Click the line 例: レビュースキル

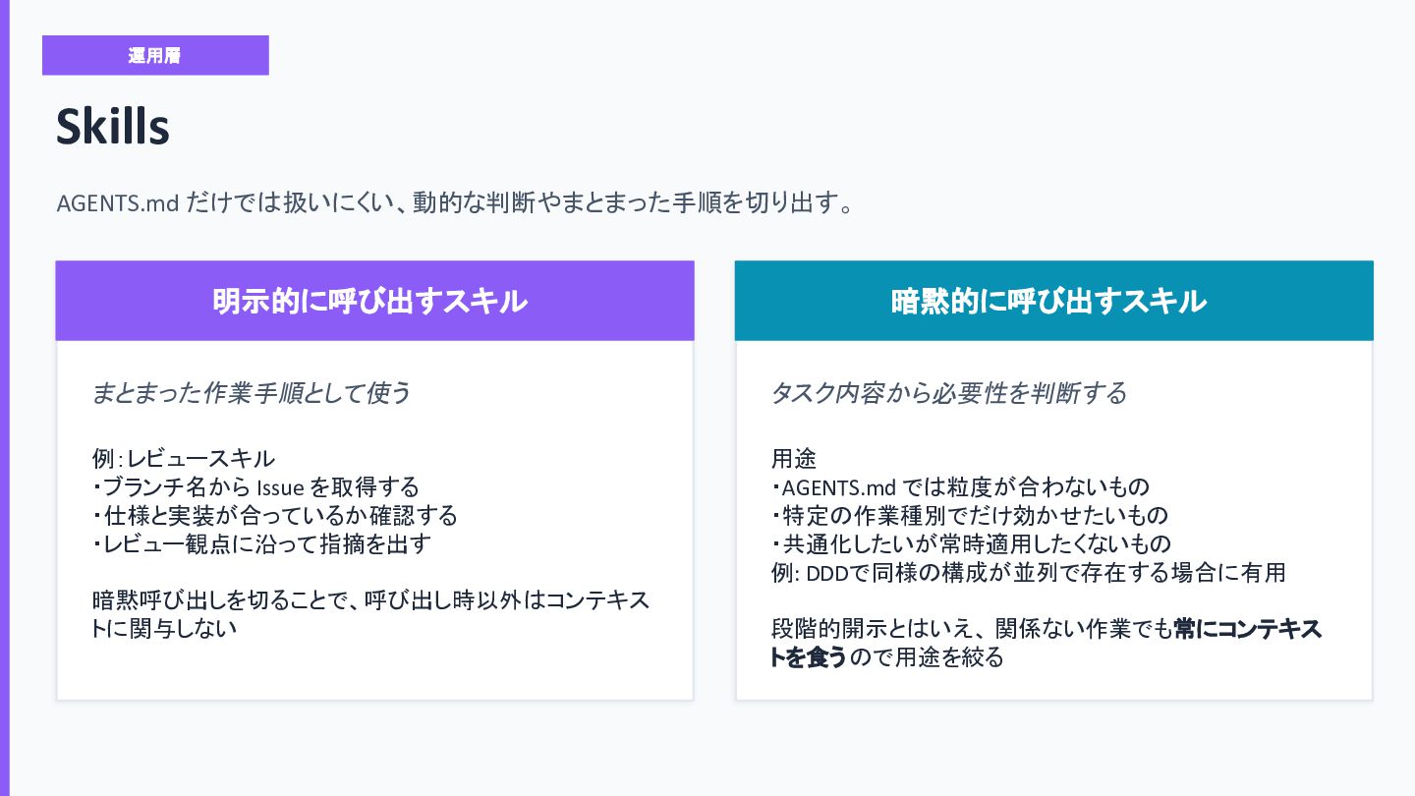click(x=184, y=459)
